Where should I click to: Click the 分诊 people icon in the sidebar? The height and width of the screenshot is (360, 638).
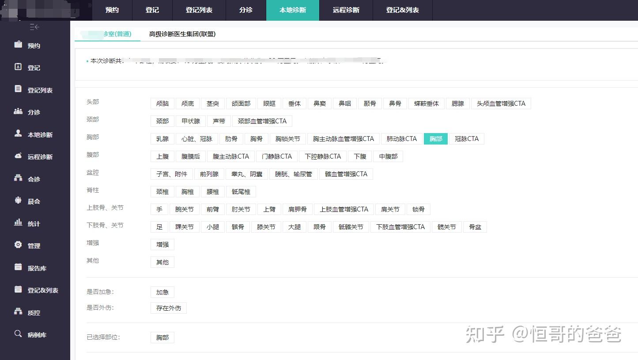click(18, 111)
